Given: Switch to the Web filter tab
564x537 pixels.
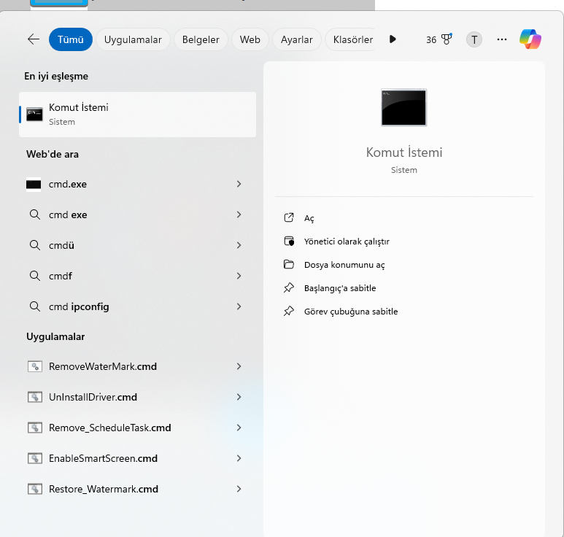Looking at the screenshot, I should coord(250,39).
